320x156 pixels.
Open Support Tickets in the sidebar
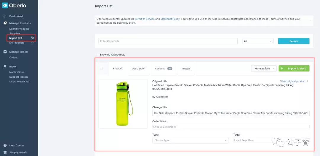tap(19, 77)
